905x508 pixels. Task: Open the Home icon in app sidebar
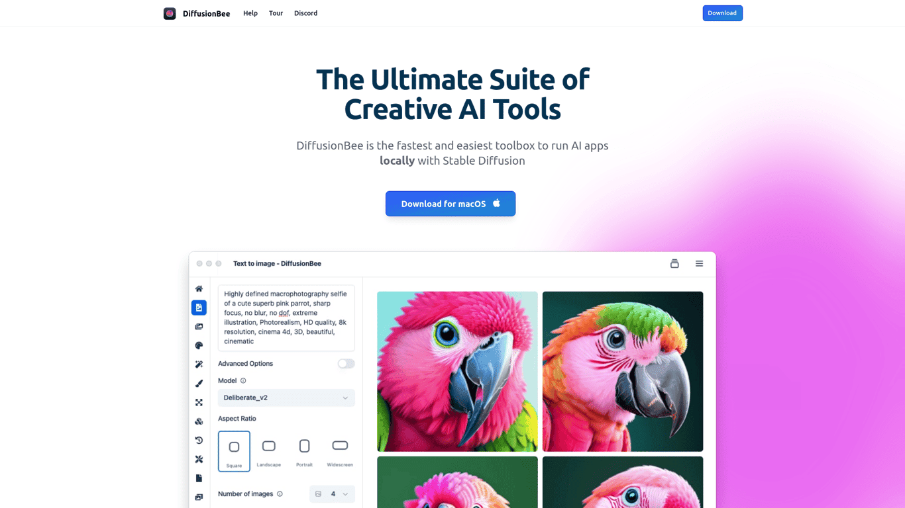pos(199,288)
